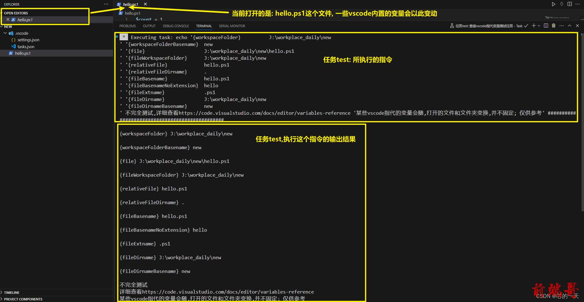Click the terminal command decoration dot
Screen dimensions: 584x302
[117, 37]
